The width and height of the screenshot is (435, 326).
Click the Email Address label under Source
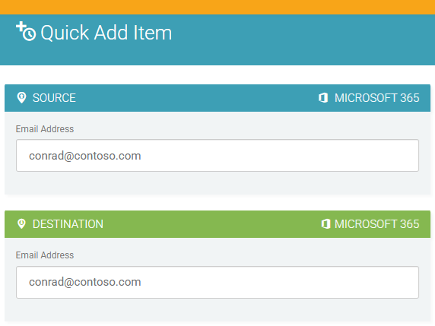tap(45, 129)
